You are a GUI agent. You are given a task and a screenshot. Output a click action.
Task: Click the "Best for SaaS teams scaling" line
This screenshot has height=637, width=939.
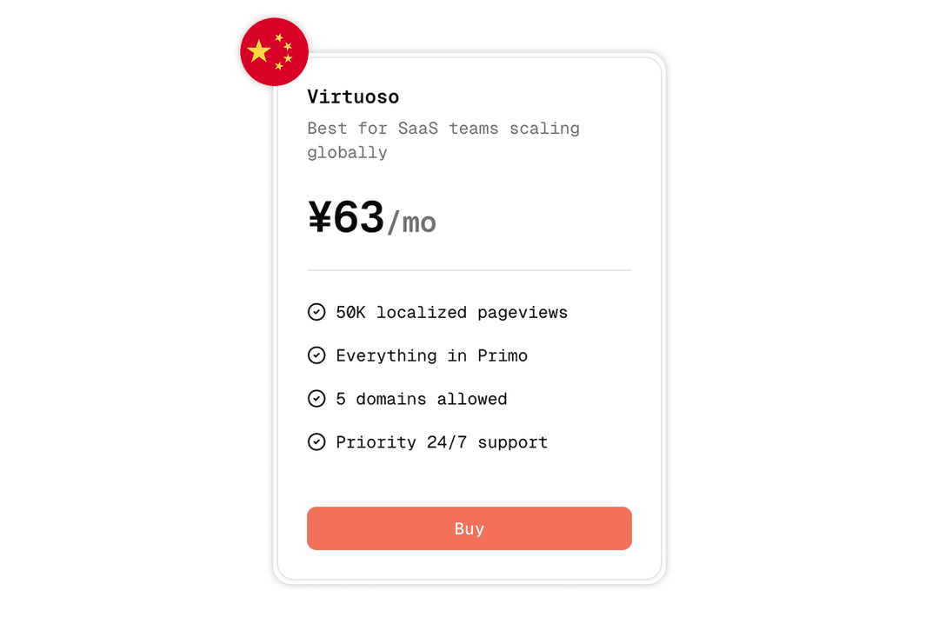[x=443, y=129]
